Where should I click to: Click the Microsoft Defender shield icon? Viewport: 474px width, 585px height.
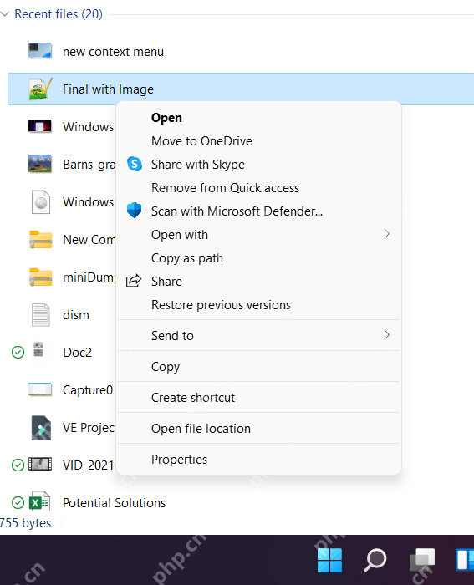pyautogui.click(x=134, y=211)
